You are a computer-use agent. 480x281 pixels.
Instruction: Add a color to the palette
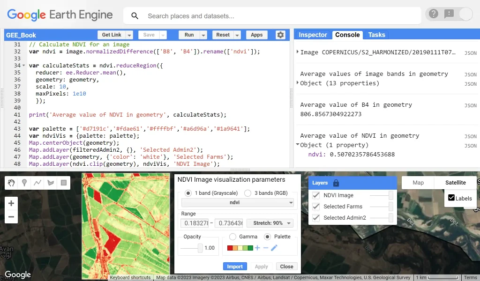[257, 248]
